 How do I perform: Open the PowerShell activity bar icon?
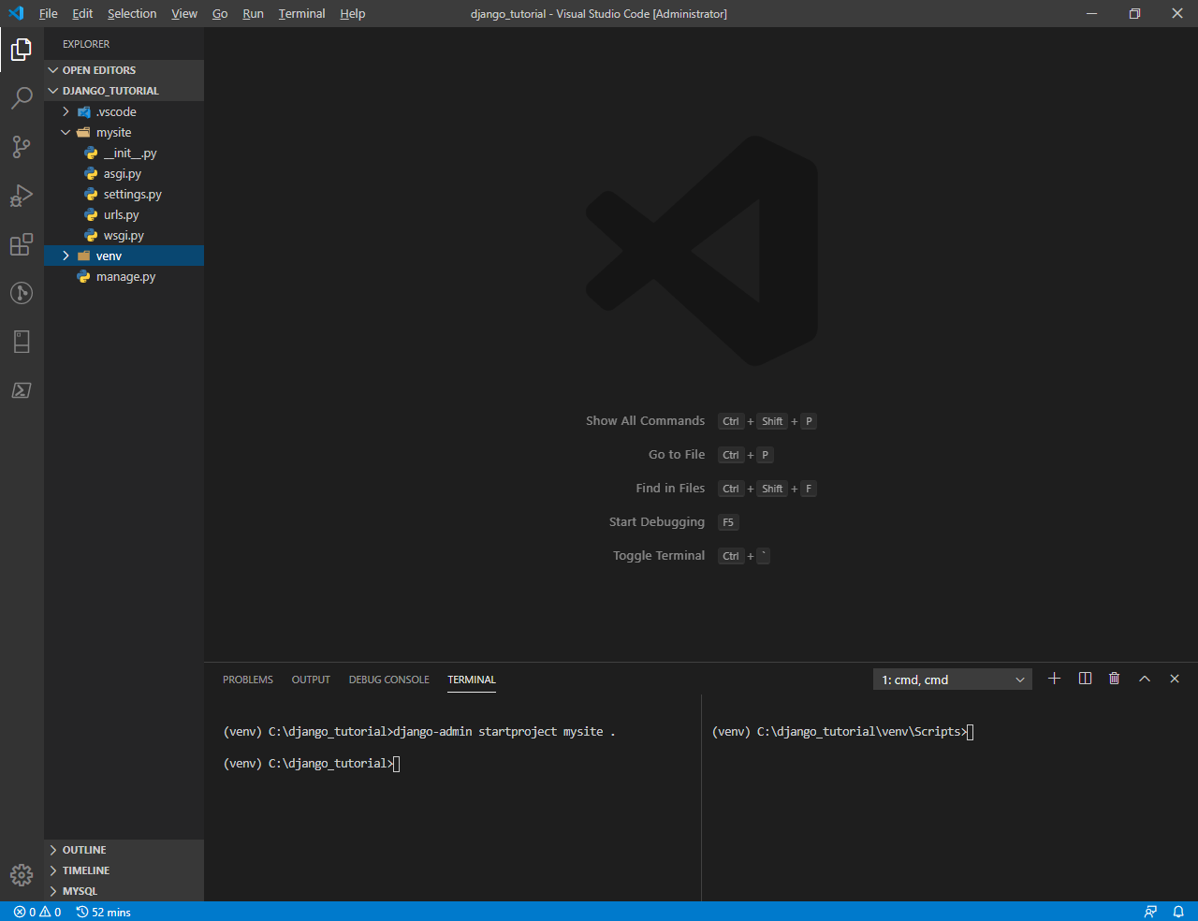point(22,390)
